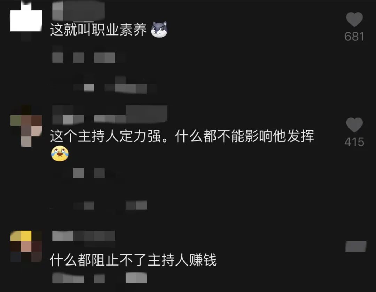Open blurred username above 什么都阻止不了主持人赚钱
This screenshot has width=376, height=292.
84,236
